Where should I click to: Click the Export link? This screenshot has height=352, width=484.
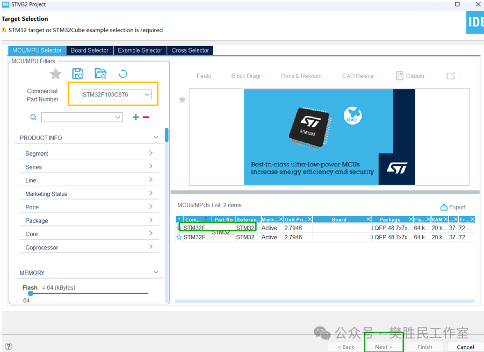pyautogui.click(x=457, y=208)
